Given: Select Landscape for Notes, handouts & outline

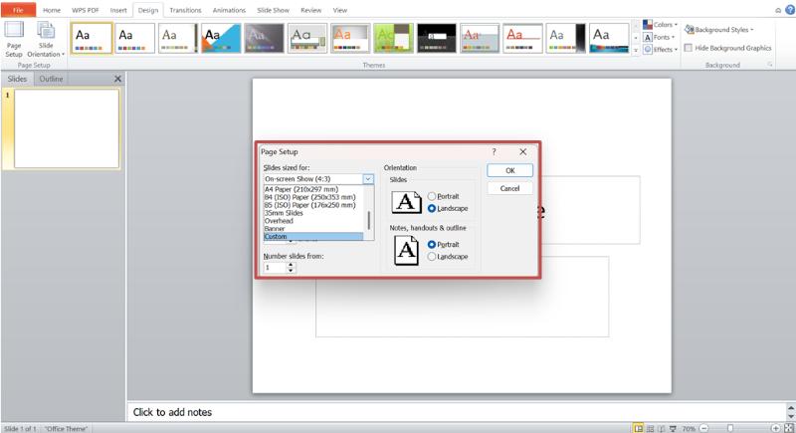Looking at the screenshot, I should point(431,257).
